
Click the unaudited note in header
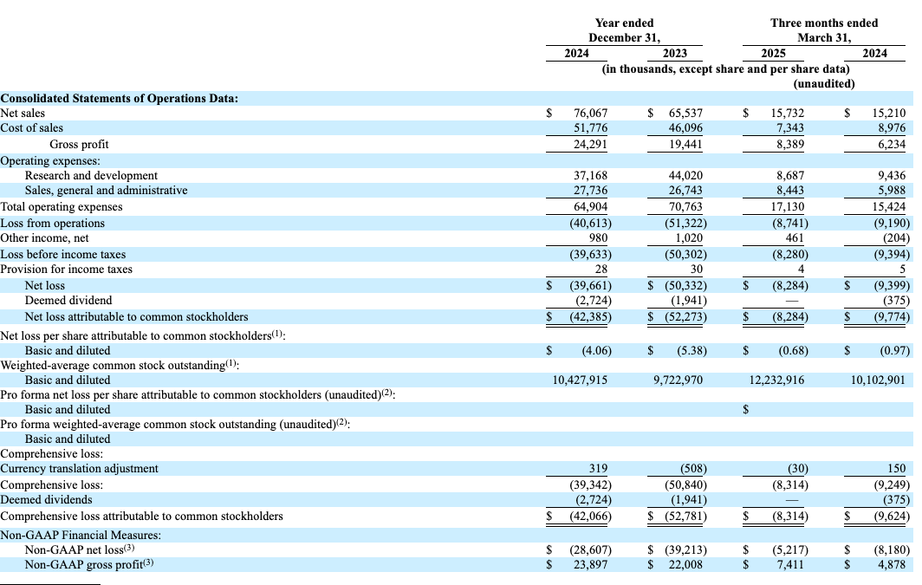(824, 83)
